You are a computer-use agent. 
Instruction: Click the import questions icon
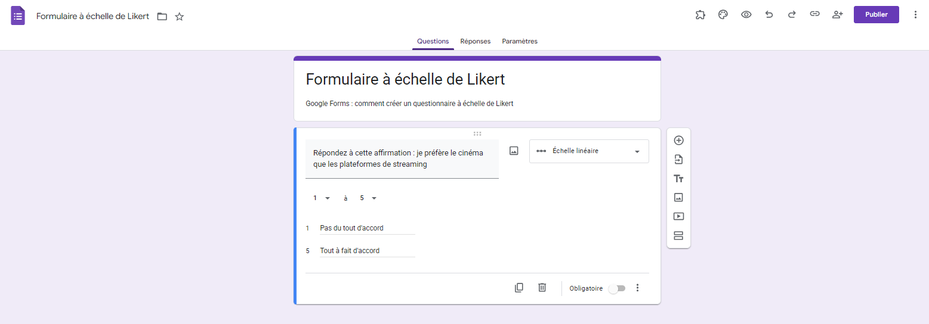click(x=678, y=160)
